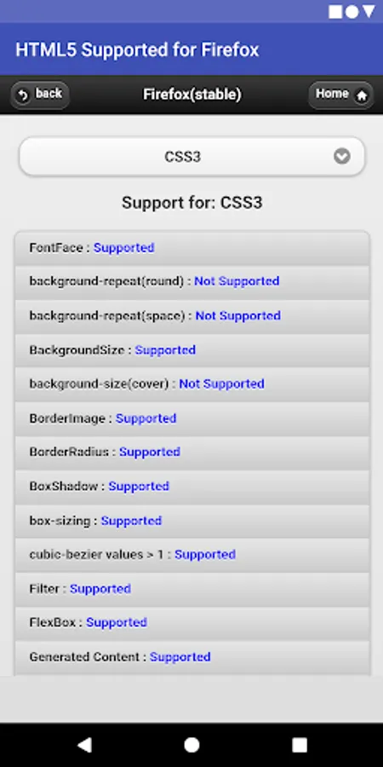Tap the Home house icon
The height and width of the screenshot is (767, 383).
point(362,96)
